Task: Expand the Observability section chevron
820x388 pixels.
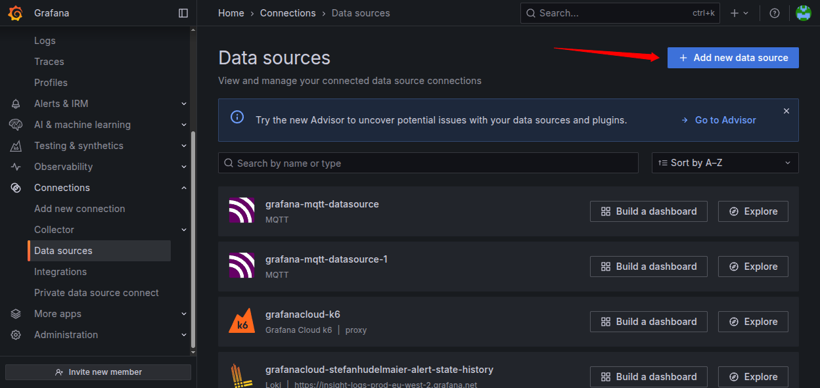Action: click(184, 167)
